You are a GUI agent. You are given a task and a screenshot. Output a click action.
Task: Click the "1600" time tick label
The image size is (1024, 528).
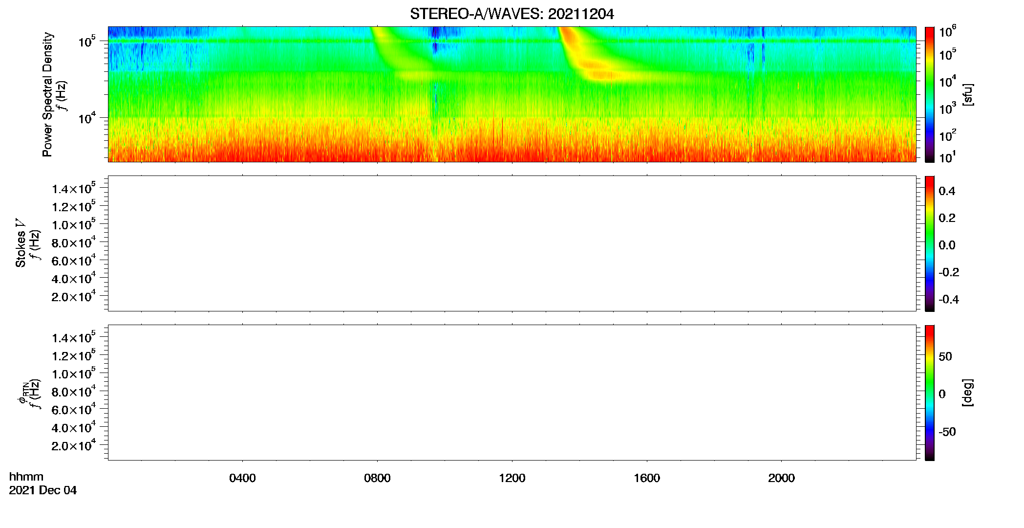tap(647, 478)
